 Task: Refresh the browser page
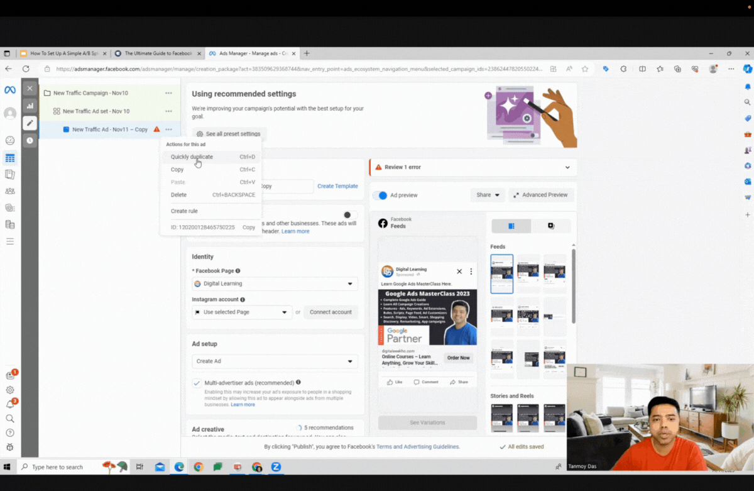(26, 69)
